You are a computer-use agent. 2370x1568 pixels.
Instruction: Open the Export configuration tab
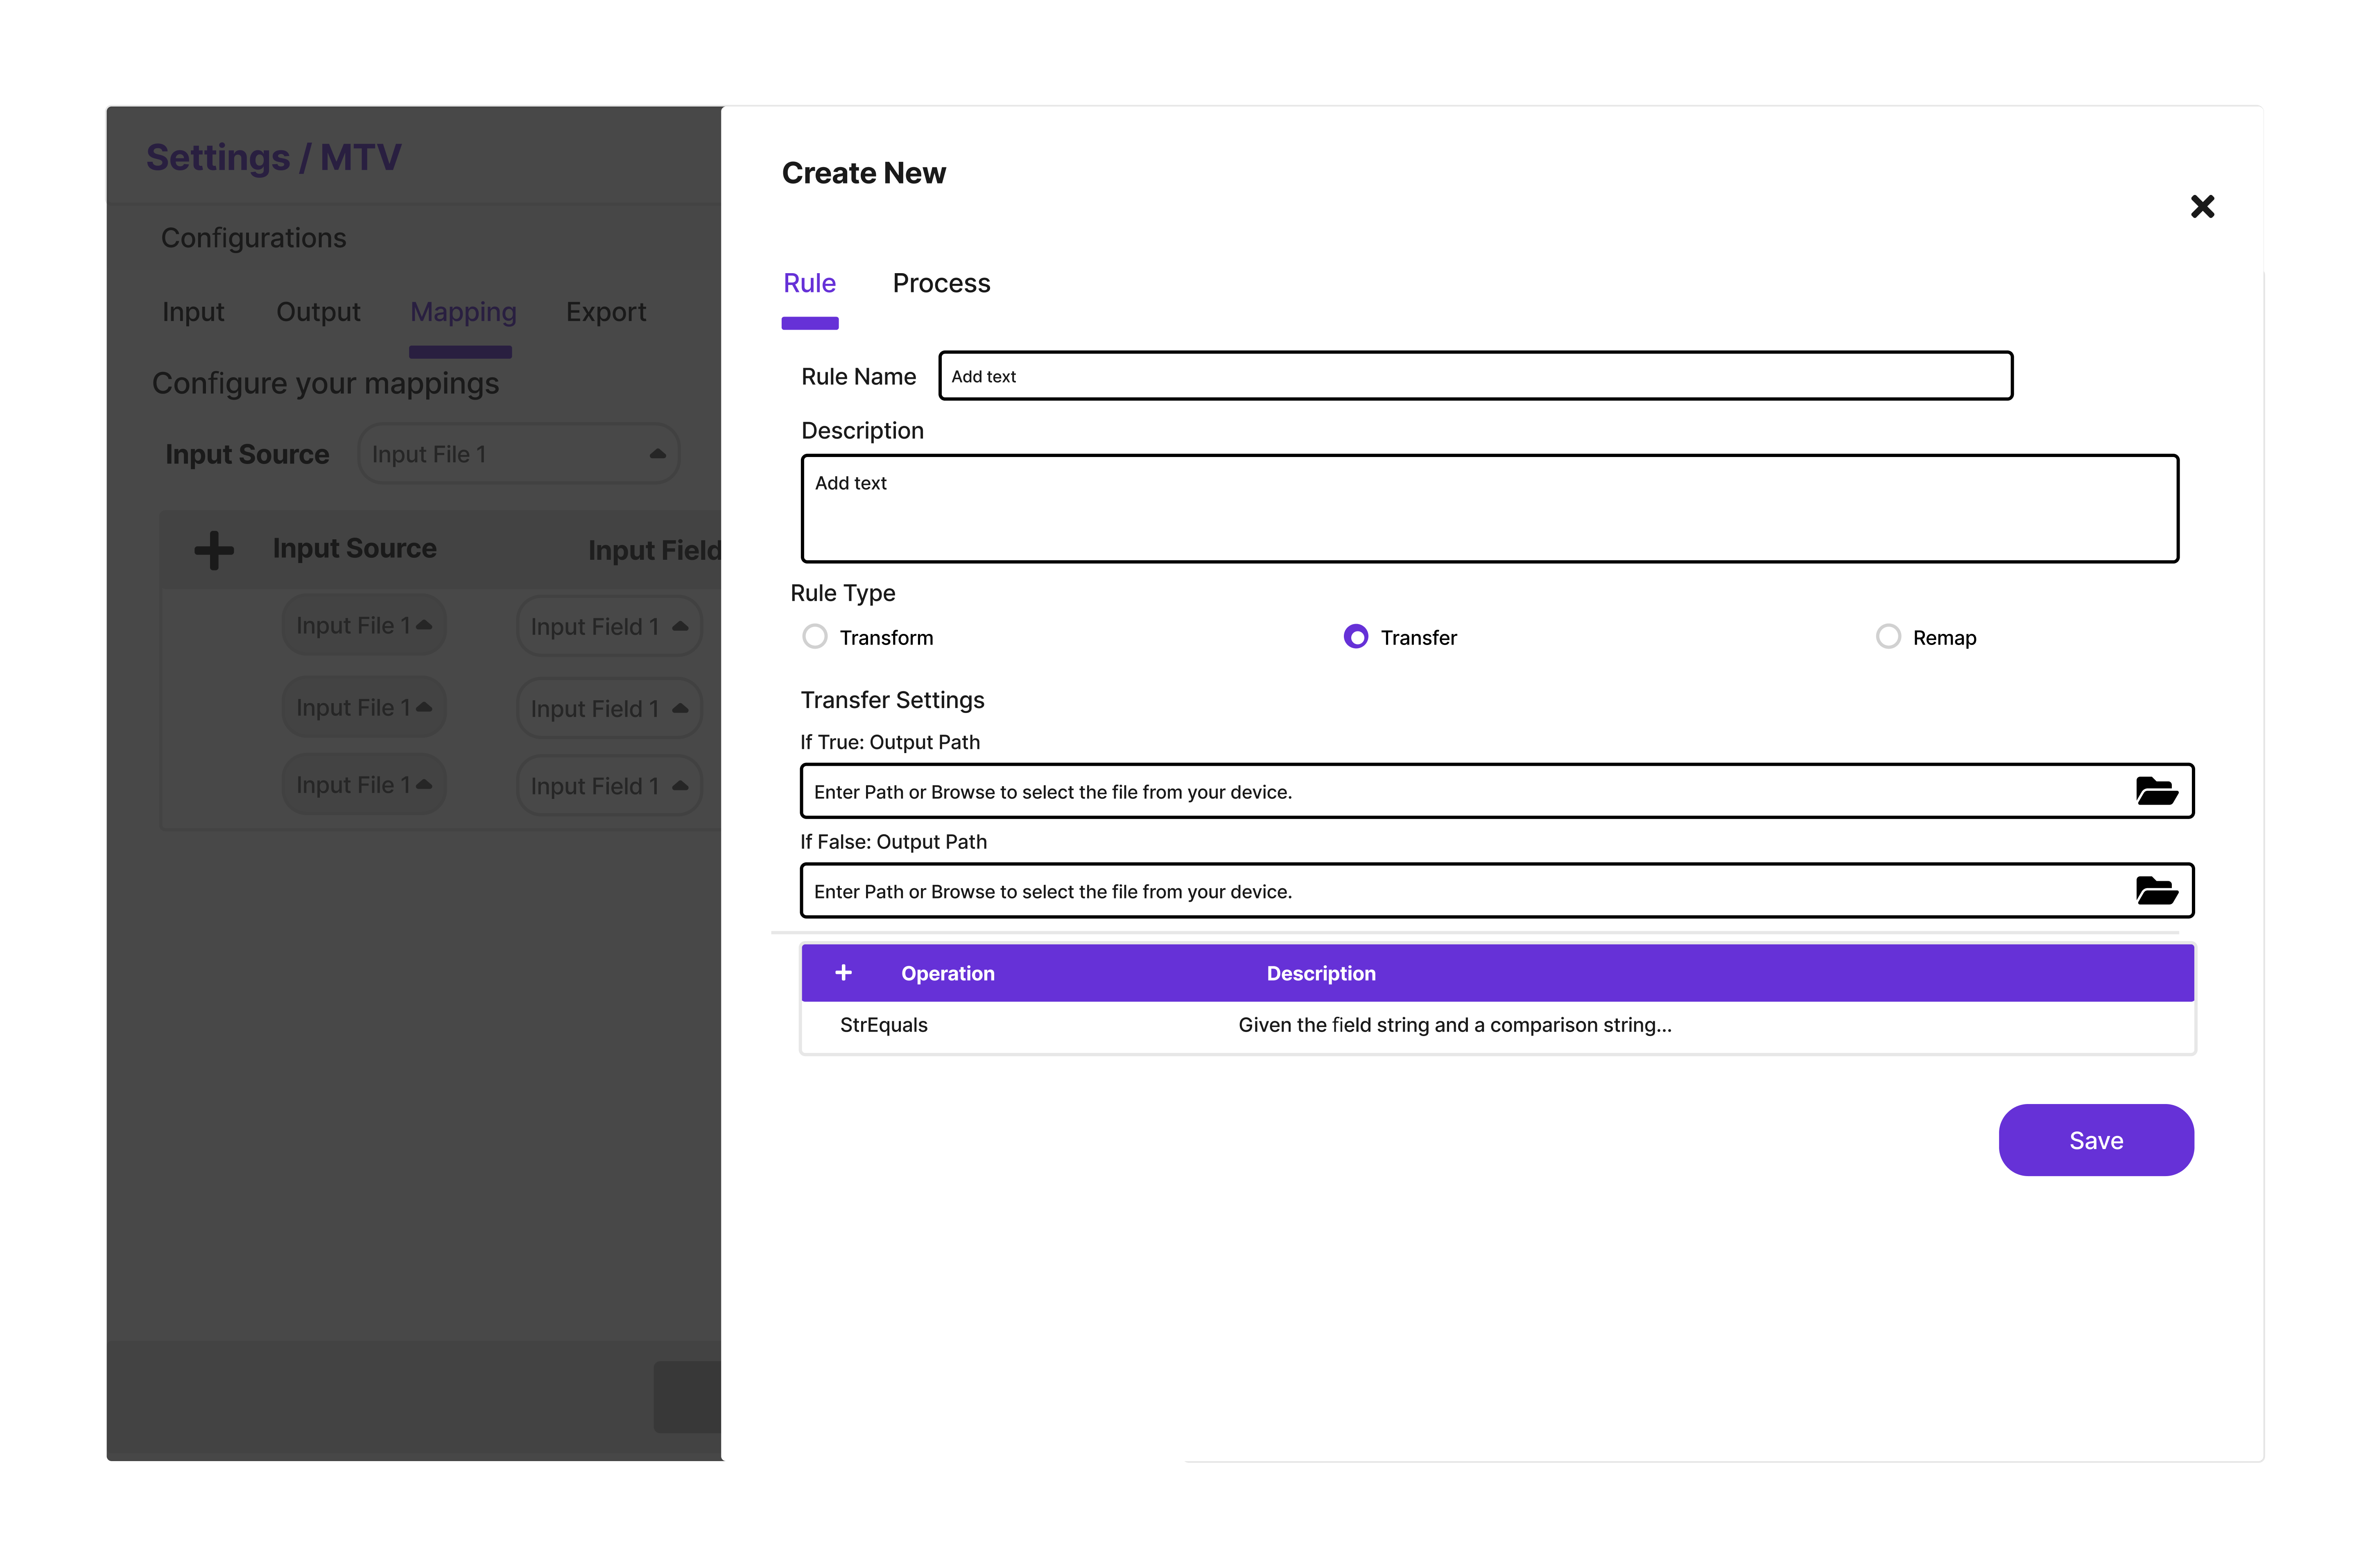pos(606,312)
